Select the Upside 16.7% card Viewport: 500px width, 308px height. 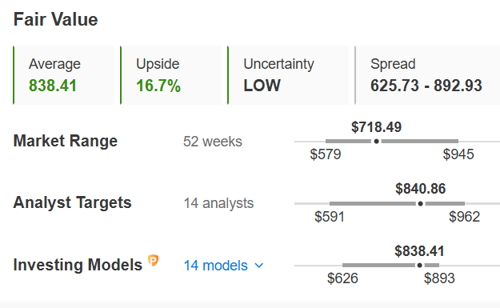(171, 75)
